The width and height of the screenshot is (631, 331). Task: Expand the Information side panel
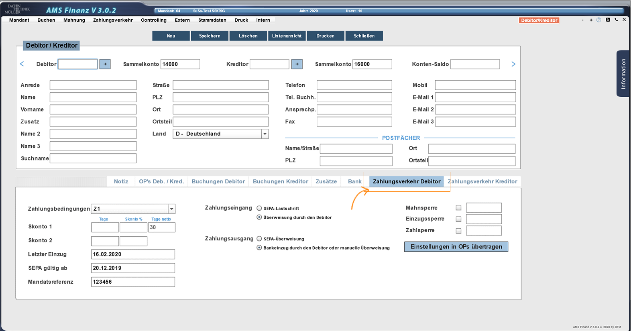click(623, 73)
